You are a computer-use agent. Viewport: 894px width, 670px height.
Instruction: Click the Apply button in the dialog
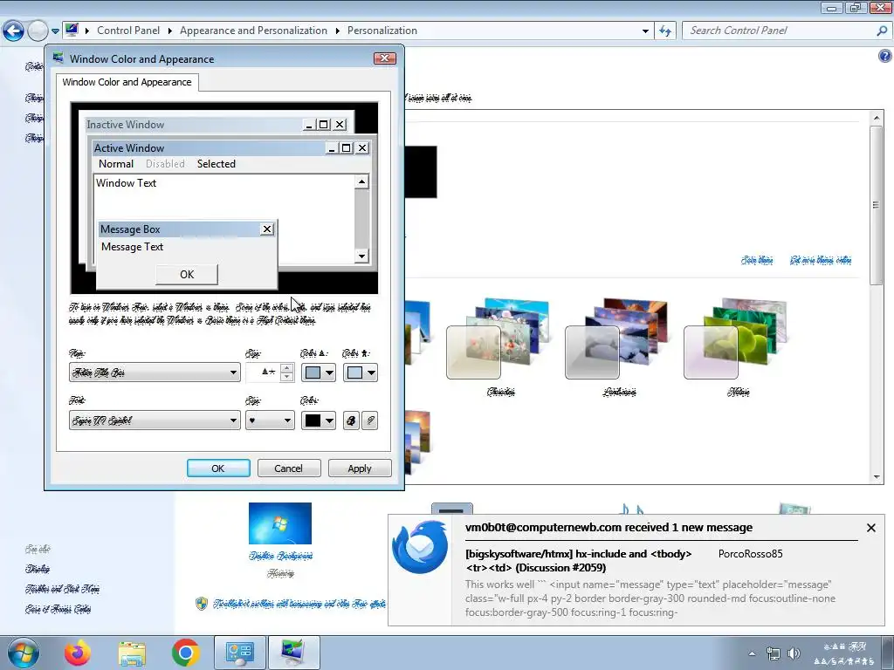[360, 468]
